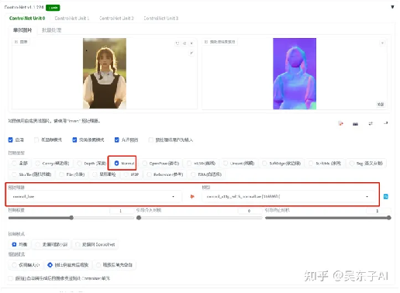Click the explosion icon to run the preprocessor
Image resolution: width=400 pixels, height=293 pixels.
[x=192, y=197]
